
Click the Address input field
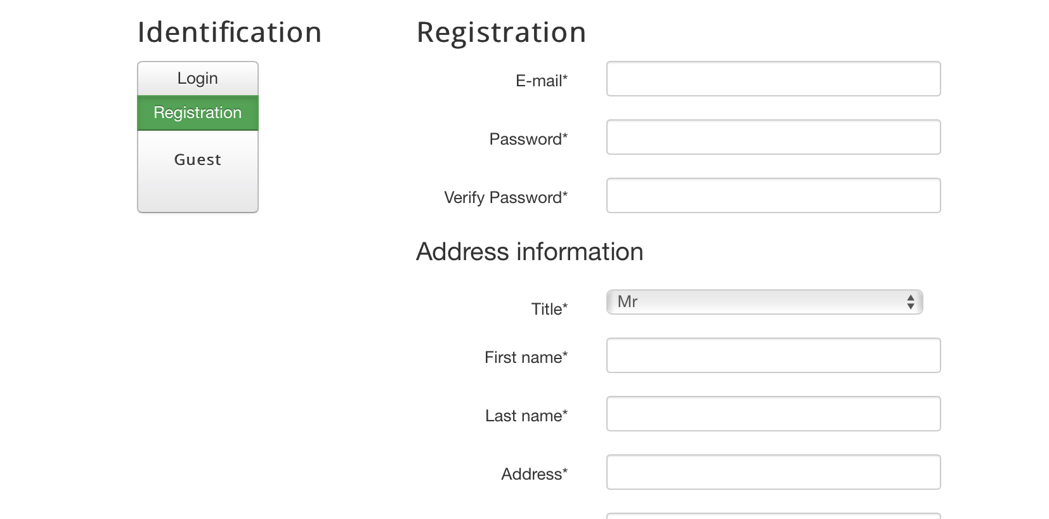773,472
